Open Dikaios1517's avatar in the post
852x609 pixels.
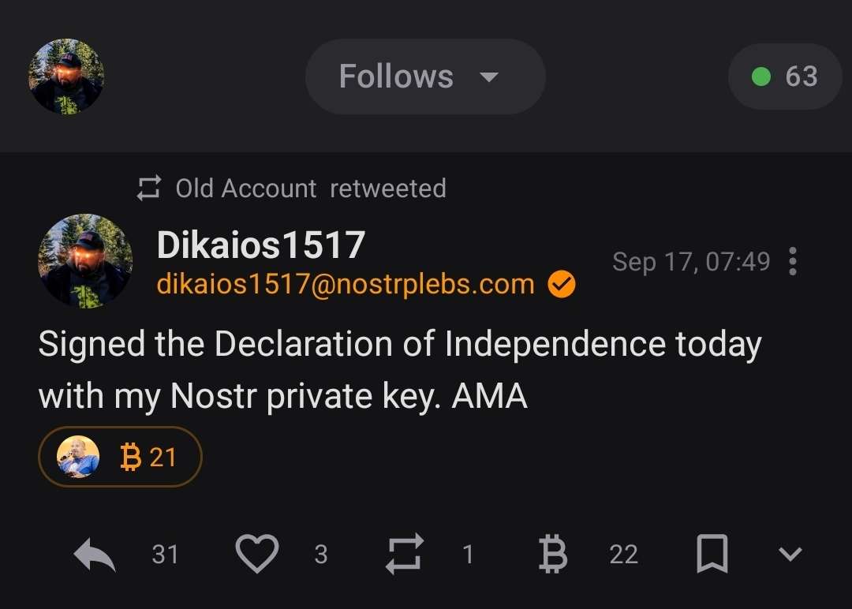pyautogui.click(x=85, y=260)
